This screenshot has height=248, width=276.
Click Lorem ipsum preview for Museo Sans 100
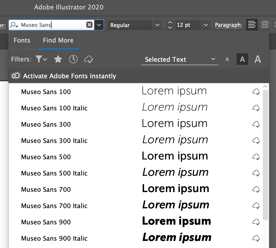(174, 91)
